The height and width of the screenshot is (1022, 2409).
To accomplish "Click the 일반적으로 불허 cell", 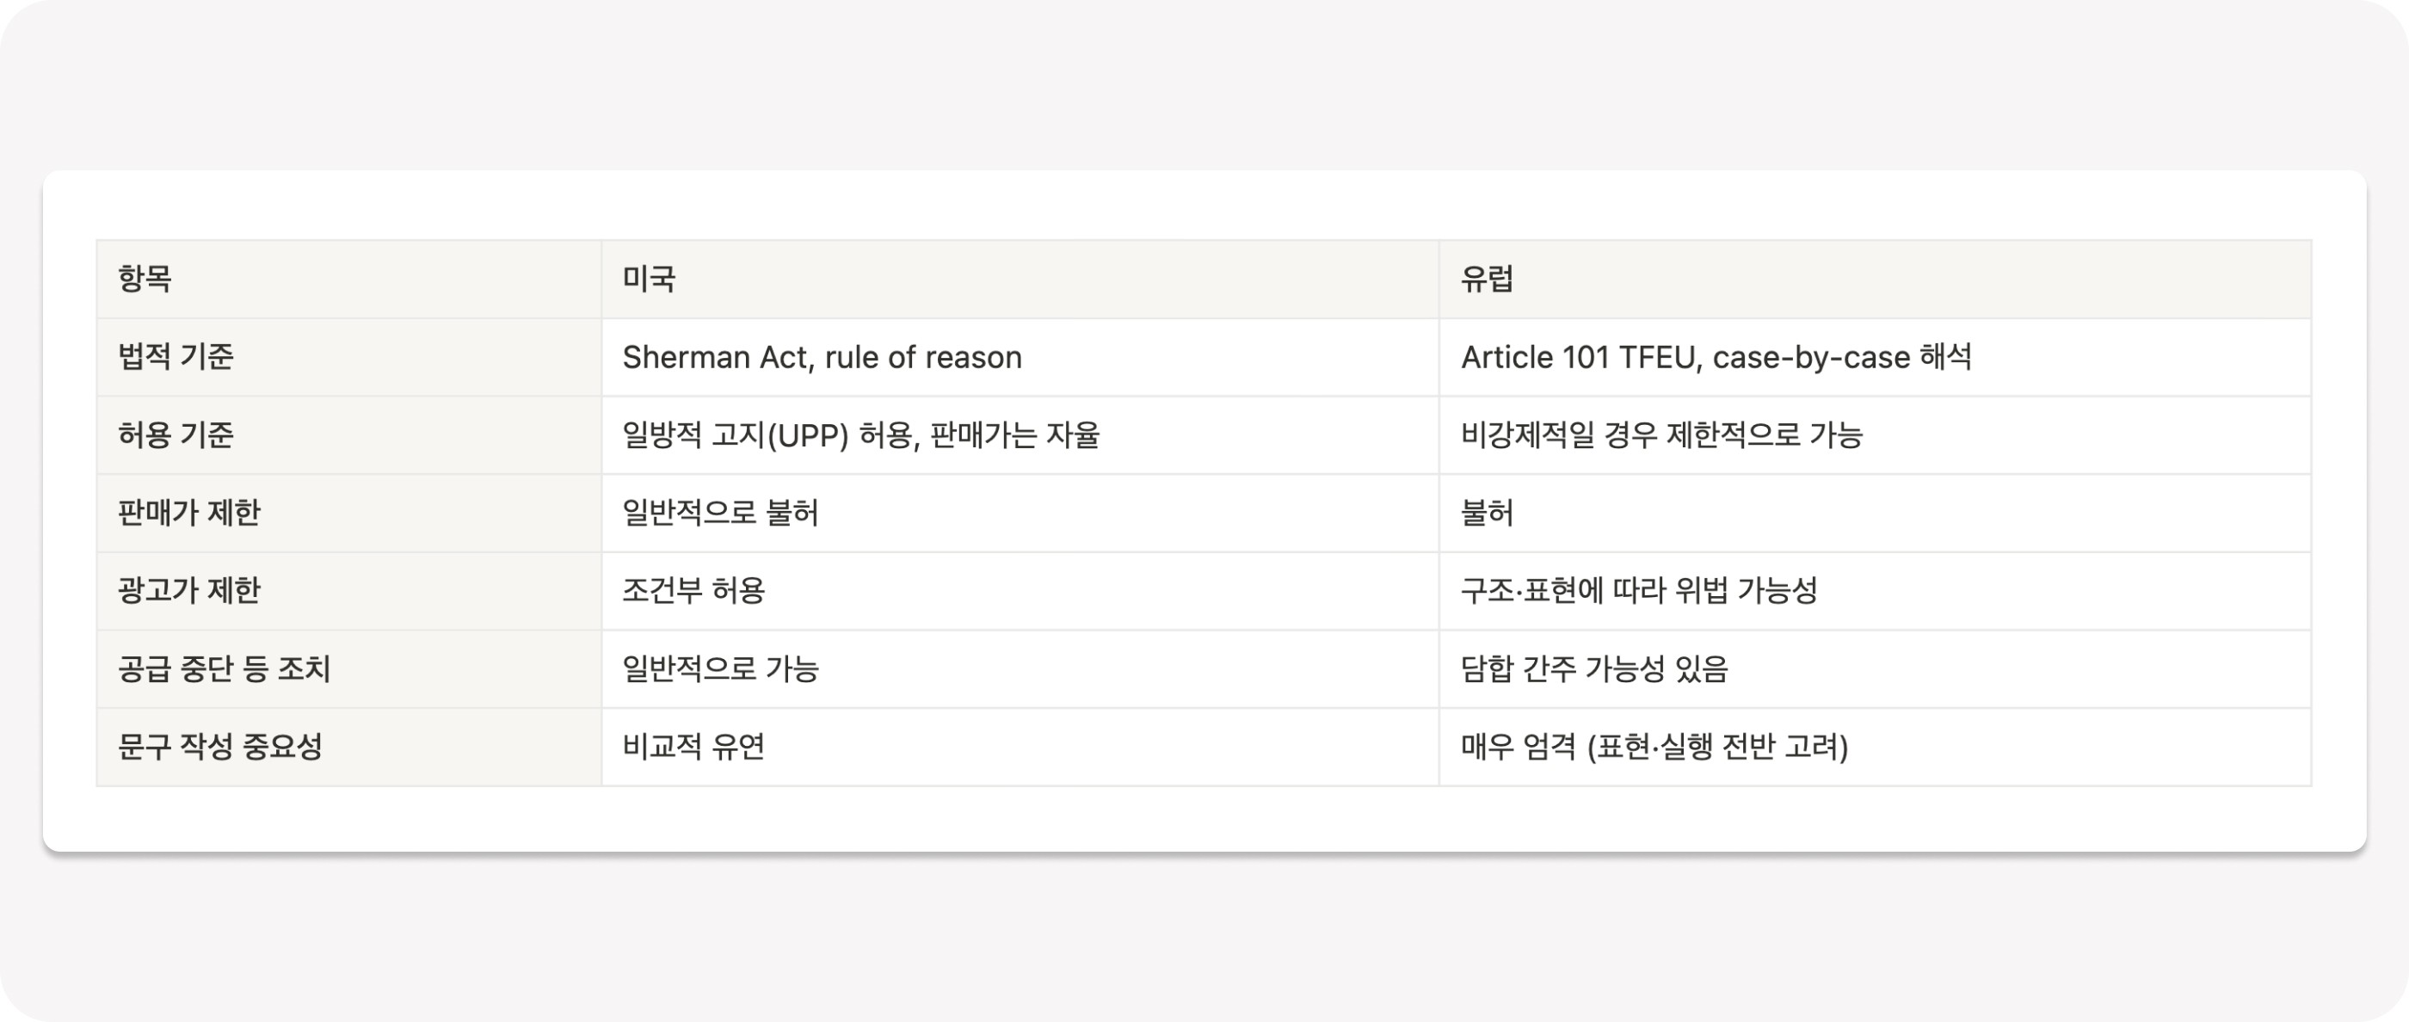I will point(1020,513).
